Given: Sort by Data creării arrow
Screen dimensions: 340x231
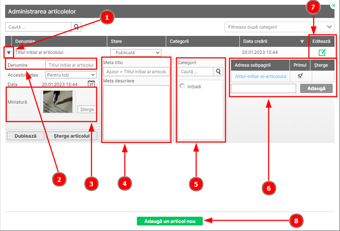Looking at the screenshot, I should pyautogui.click(x=302, y=42).
